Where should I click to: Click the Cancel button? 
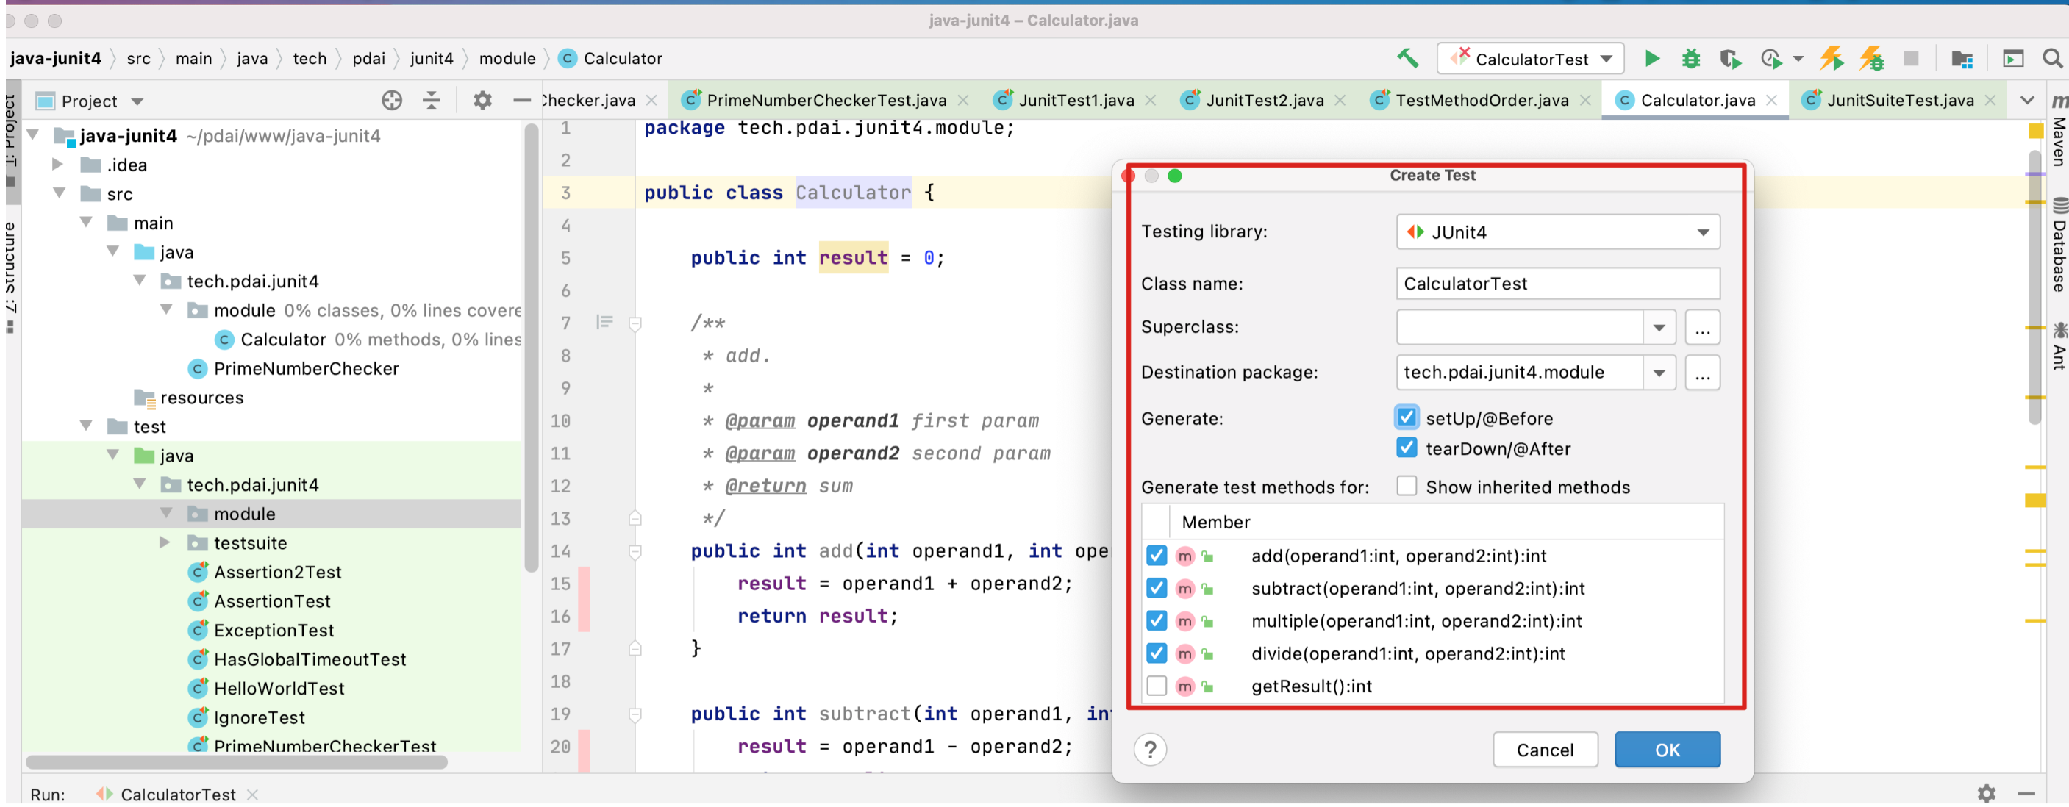(x=1545, y=750)
